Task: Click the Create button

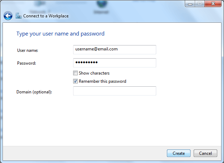Action: [x=179, y=153]
